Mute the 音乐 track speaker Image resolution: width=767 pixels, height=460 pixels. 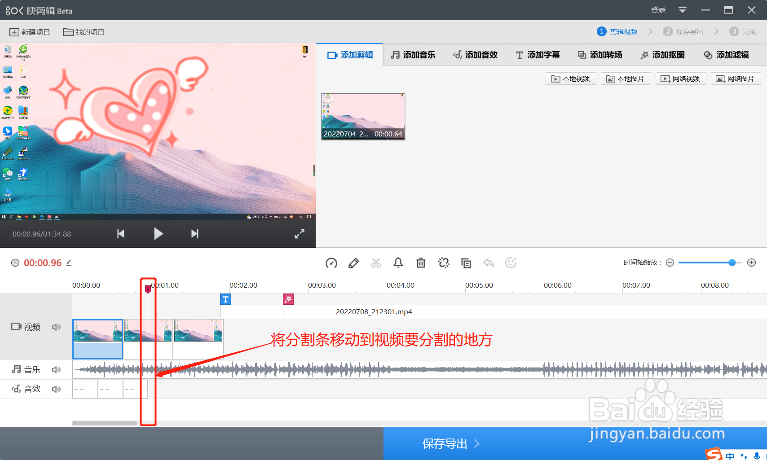pyautogui.click(x=56, y=369)
